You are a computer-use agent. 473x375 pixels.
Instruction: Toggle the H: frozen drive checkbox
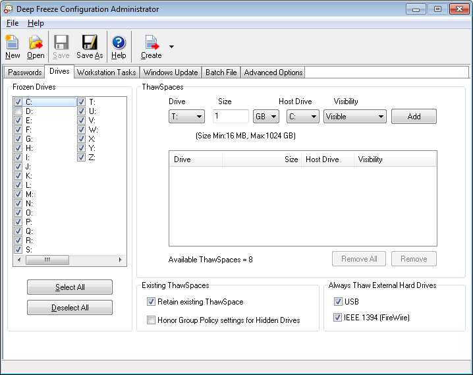click(18, 148)
